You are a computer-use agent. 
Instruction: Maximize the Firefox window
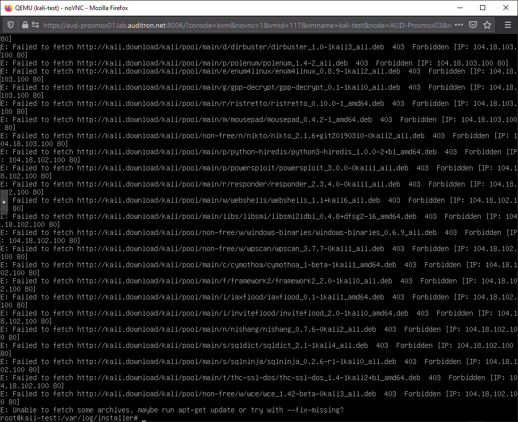483,8
